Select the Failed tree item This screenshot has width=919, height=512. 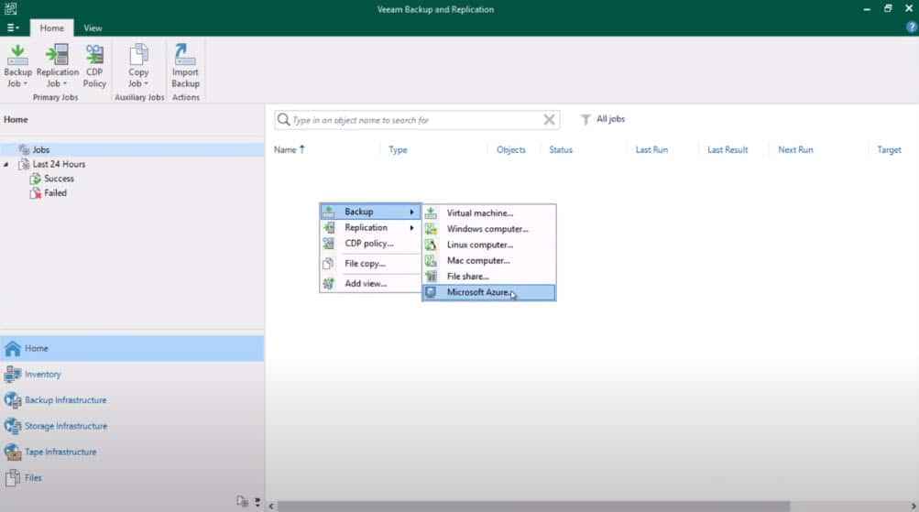pyautogui.click(x=55, y=192)
